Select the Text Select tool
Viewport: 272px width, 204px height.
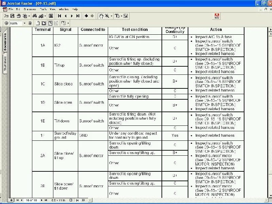point(117,16)
